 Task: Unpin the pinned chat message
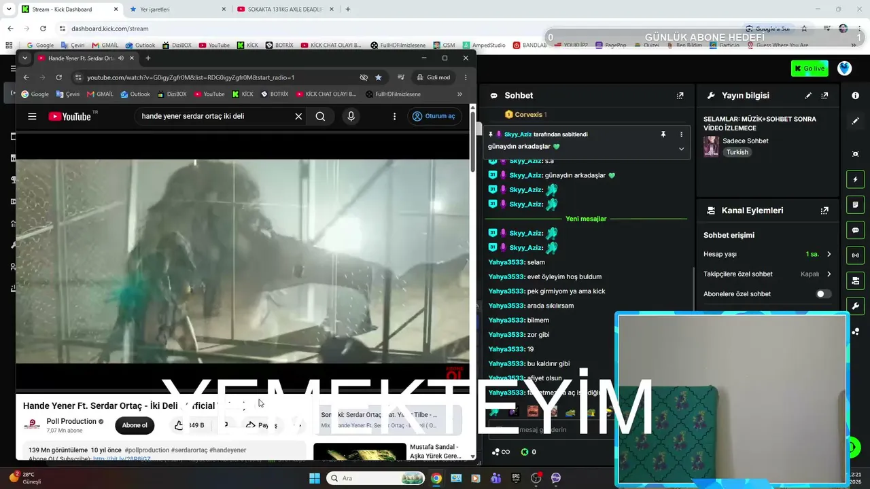[x=663, y=134]
